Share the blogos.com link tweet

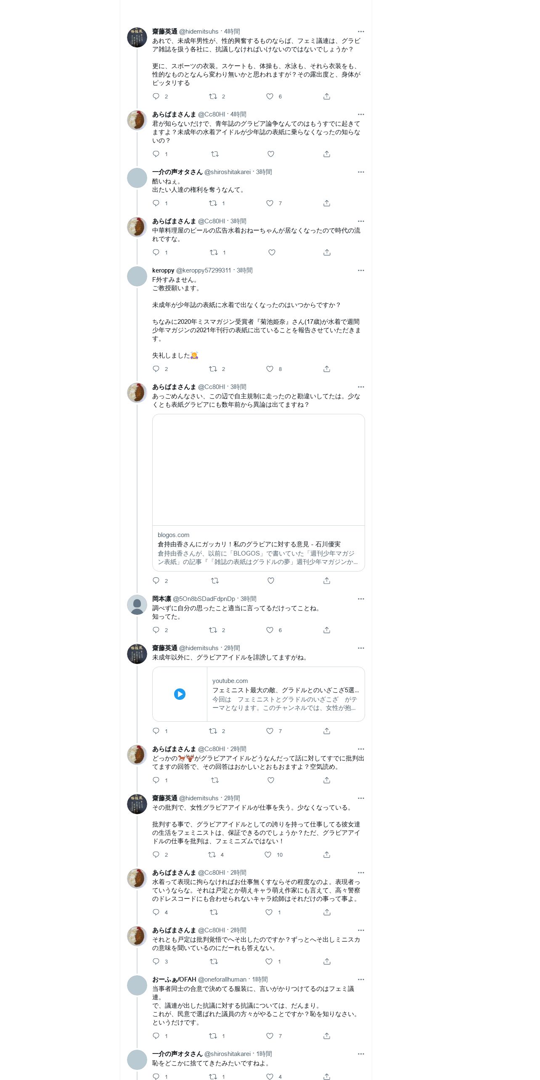click(x=327, y=581)
